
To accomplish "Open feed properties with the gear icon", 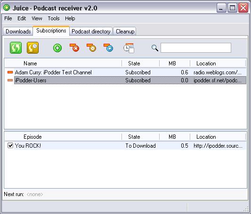I will pyautogui.click(x=91, y=48).
